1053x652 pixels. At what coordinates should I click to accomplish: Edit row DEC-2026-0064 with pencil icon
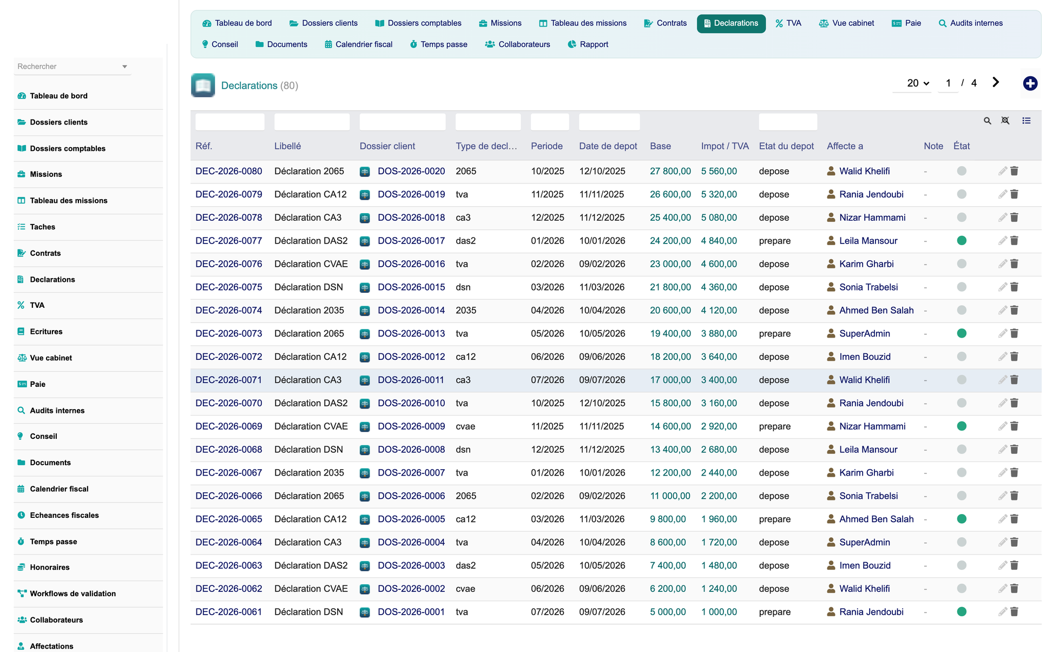pos(1002,542)
